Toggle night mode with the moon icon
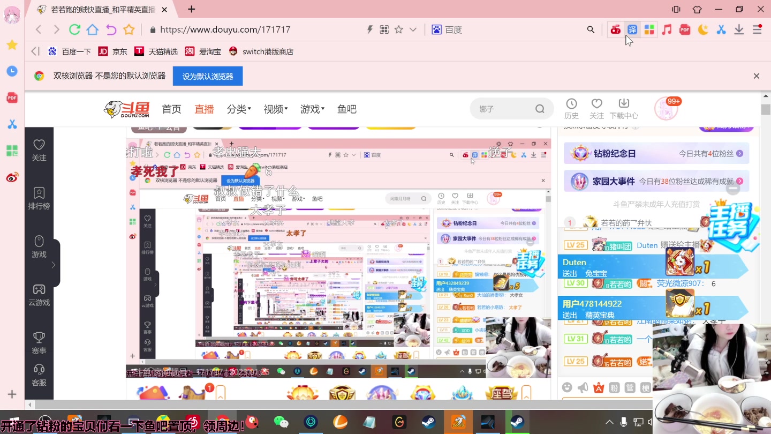This screenshot has height=434, width=771. pyautogui.click(x=703, y=29)
